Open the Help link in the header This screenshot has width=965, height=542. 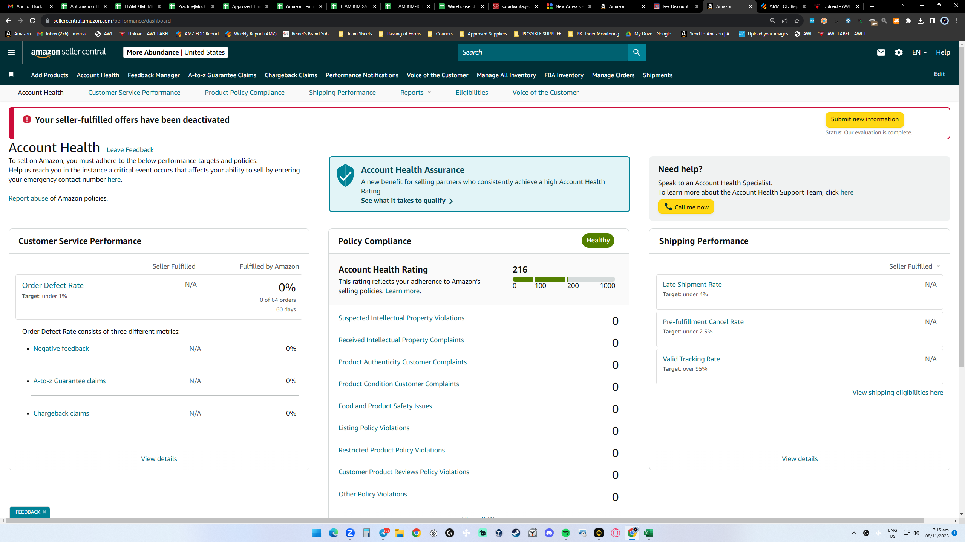(943, 52)
